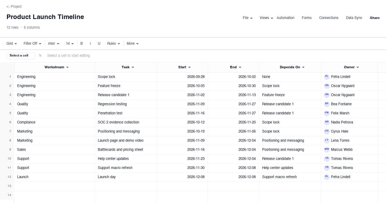Screen dimensions: 386x203
Task: Select the 'Compliance' workstream cell
Action: click(x=54, y=122)
